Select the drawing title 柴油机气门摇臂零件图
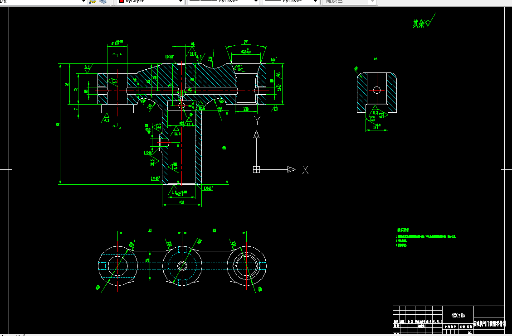The height and width of the screenshot is (336, 512). (x=489, y=324)
